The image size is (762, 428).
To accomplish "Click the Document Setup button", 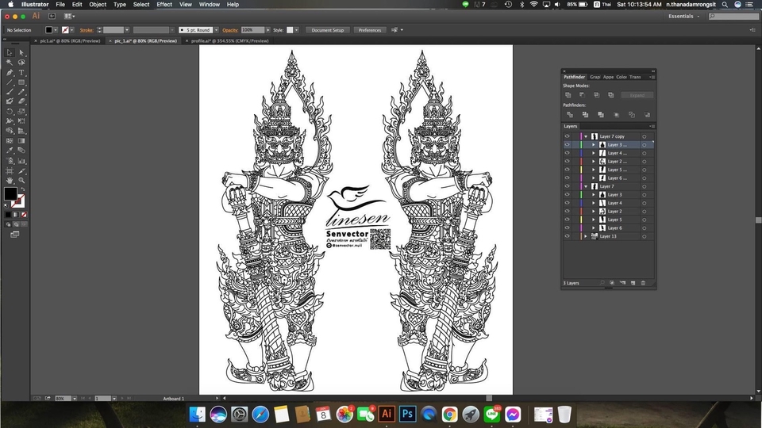I will point(328,30).
